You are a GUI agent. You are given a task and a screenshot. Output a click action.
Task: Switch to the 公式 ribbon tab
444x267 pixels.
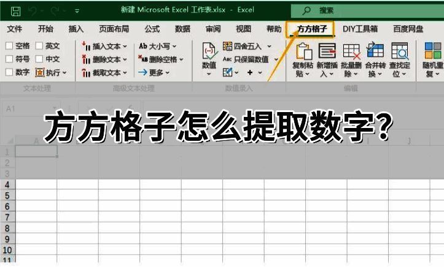[x=152, y=29]
